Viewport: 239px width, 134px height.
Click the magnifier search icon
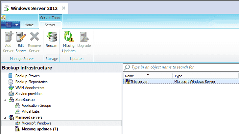[127, 67]
